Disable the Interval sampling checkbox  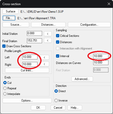[x=58, y=56]
